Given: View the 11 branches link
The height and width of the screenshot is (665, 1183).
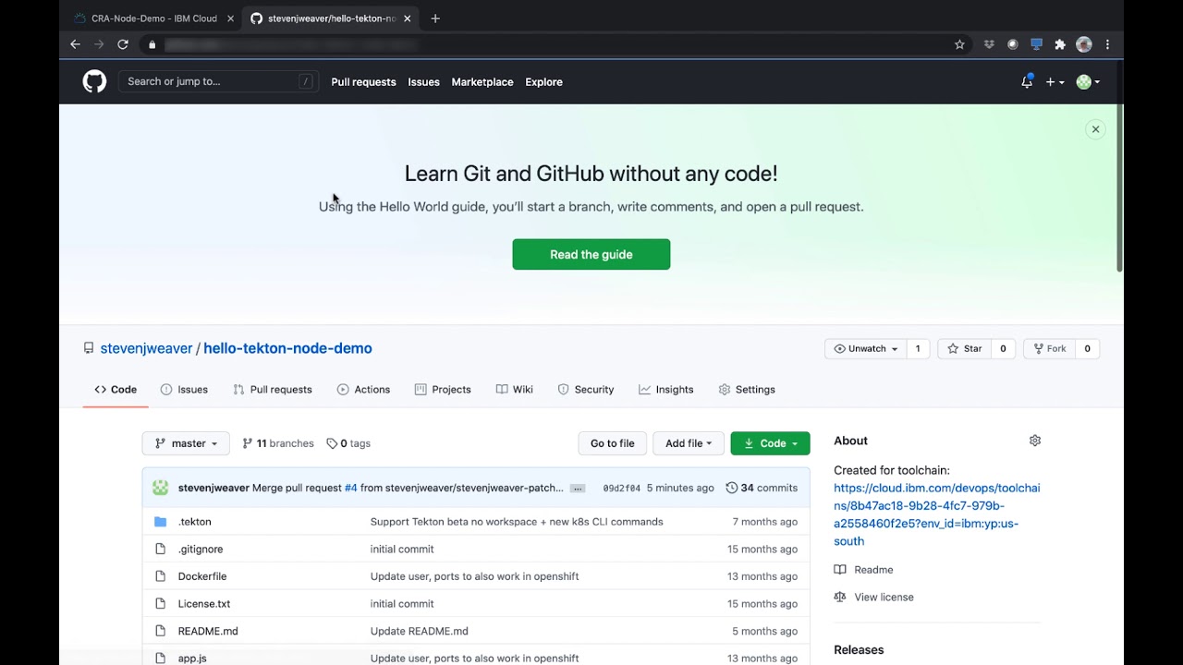Looking at the screenshot, I should click(278, 443).
